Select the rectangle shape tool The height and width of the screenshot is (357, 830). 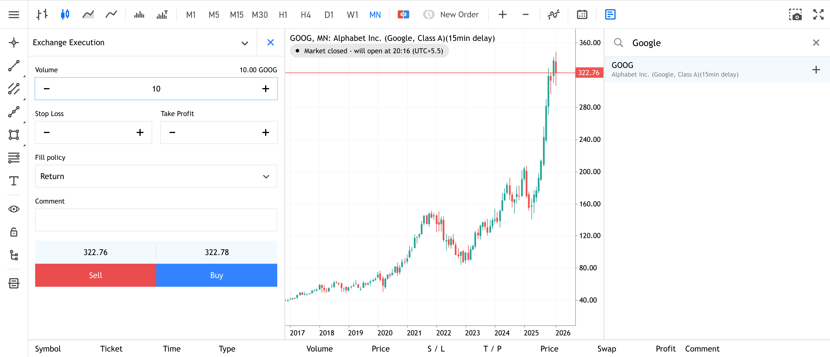pyautogui.click(x=14, y=135)
